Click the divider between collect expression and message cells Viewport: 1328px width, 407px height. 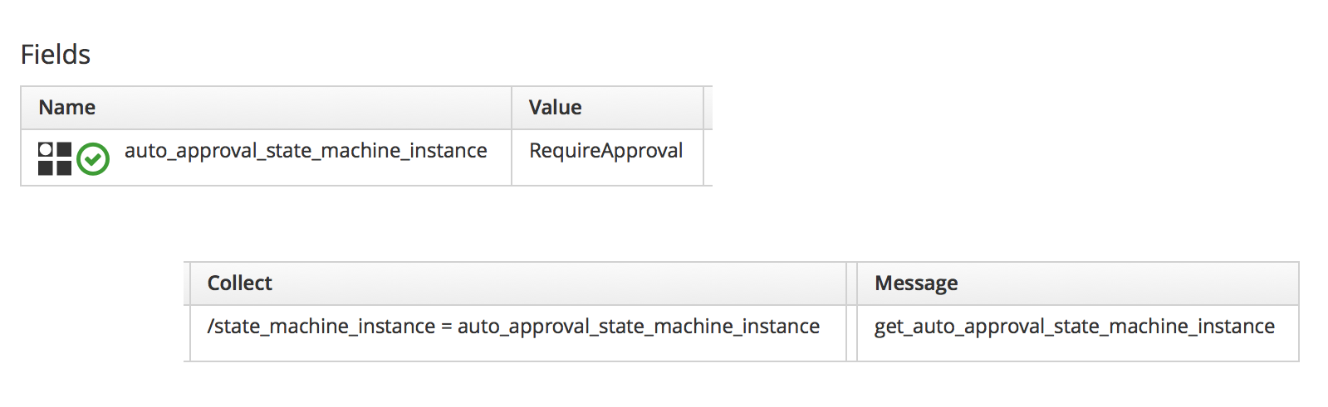click(851, 333)
